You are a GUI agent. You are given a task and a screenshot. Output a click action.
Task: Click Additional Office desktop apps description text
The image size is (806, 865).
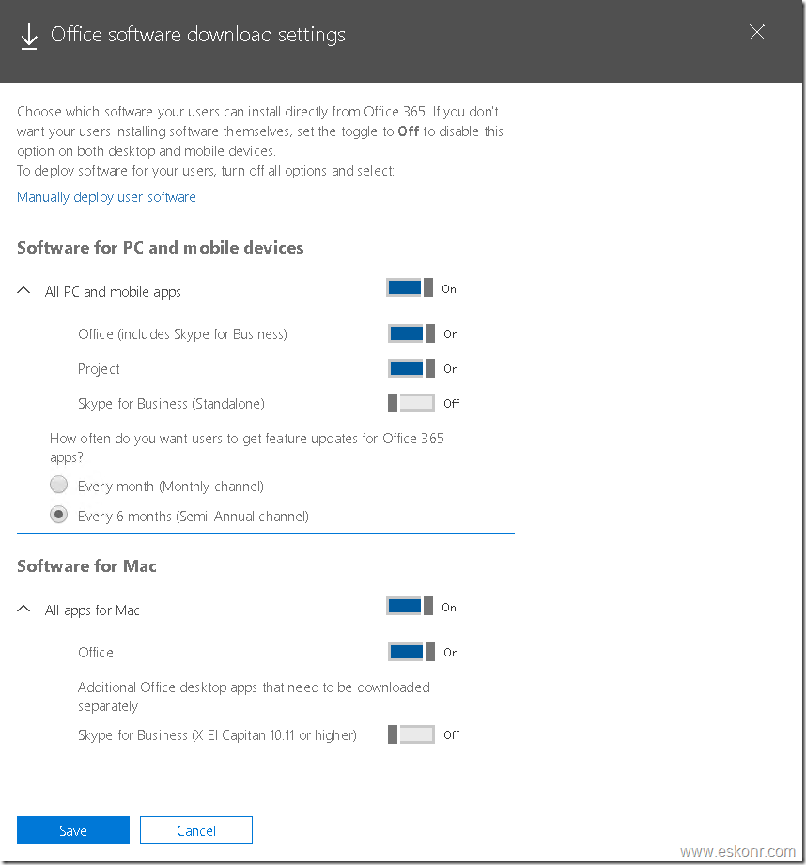[254, 696]
